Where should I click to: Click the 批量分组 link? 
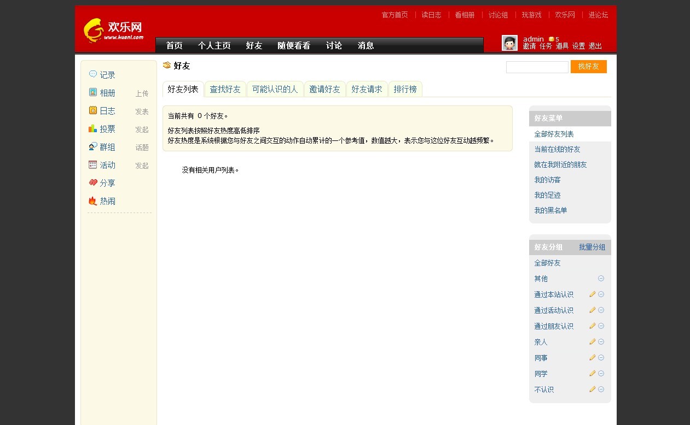[x=592, y=247]
